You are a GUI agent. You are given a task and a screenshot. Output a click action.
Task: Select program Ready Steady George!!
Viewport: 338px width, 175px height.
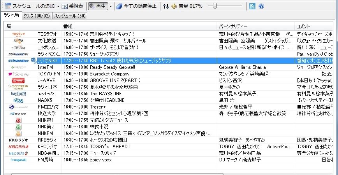click(113, 67)
